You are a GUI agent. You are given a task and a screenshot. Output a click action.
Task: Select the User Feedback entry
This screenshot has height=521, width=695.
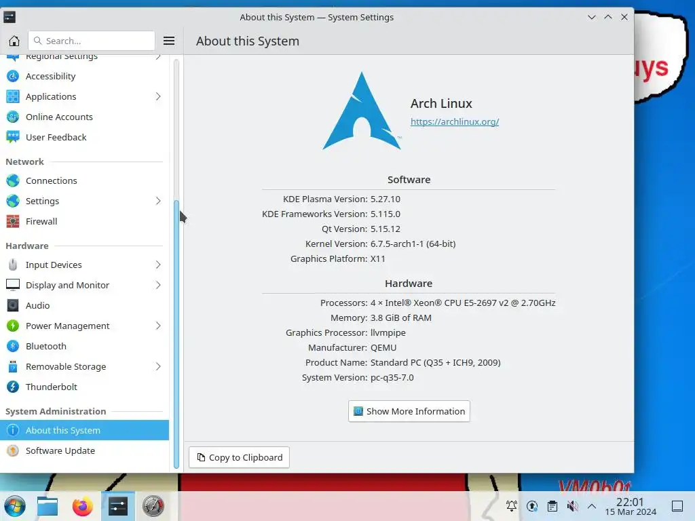pyautogui.click(x=85, y=137)
